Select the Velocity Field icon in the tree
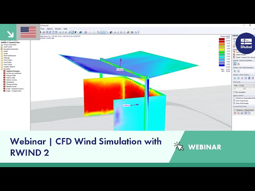The height and width of the screenshot is (191, 255). pyautogui.click(x=4, y=78)
